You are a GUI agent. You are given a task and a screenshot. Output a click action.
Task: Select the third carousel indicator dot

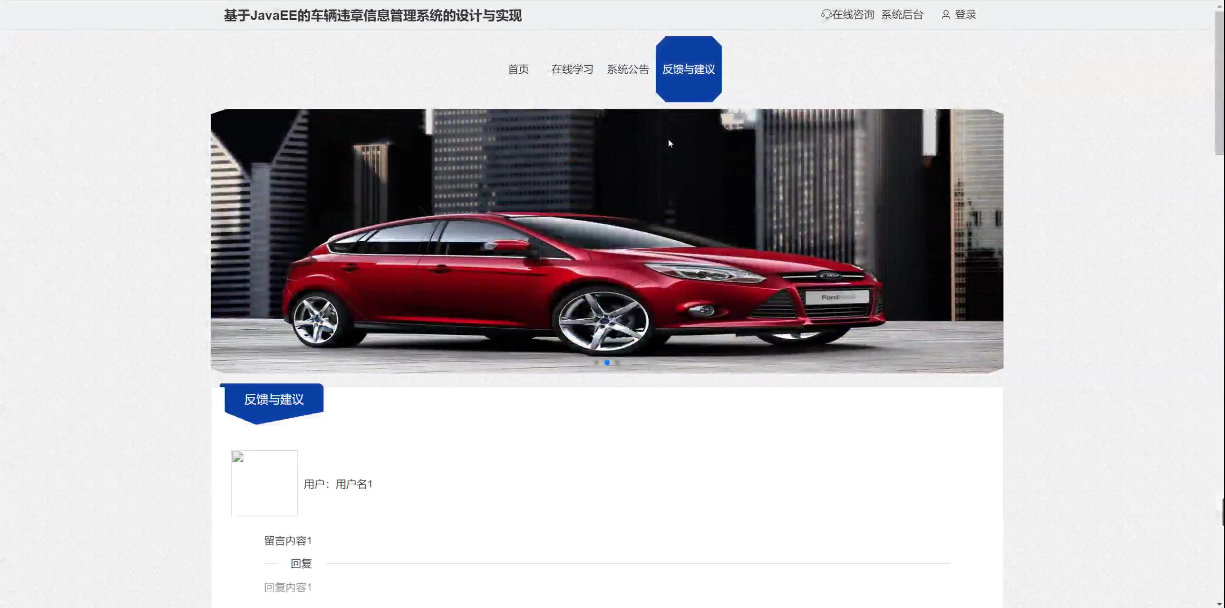[618, 363]
